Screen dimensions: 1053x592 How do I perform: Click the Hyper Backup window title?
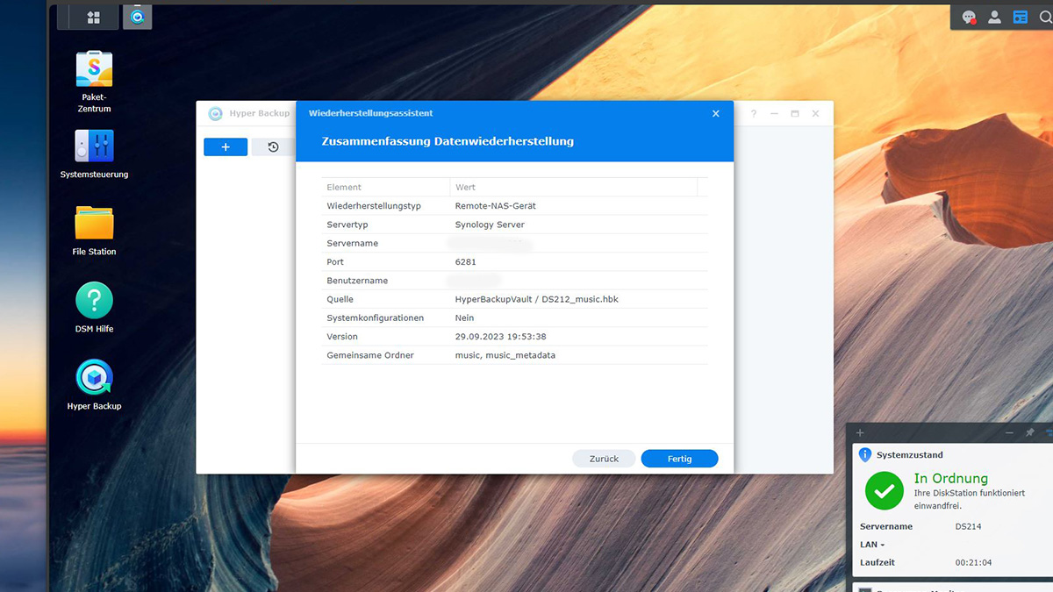click(x=260, y=113)
